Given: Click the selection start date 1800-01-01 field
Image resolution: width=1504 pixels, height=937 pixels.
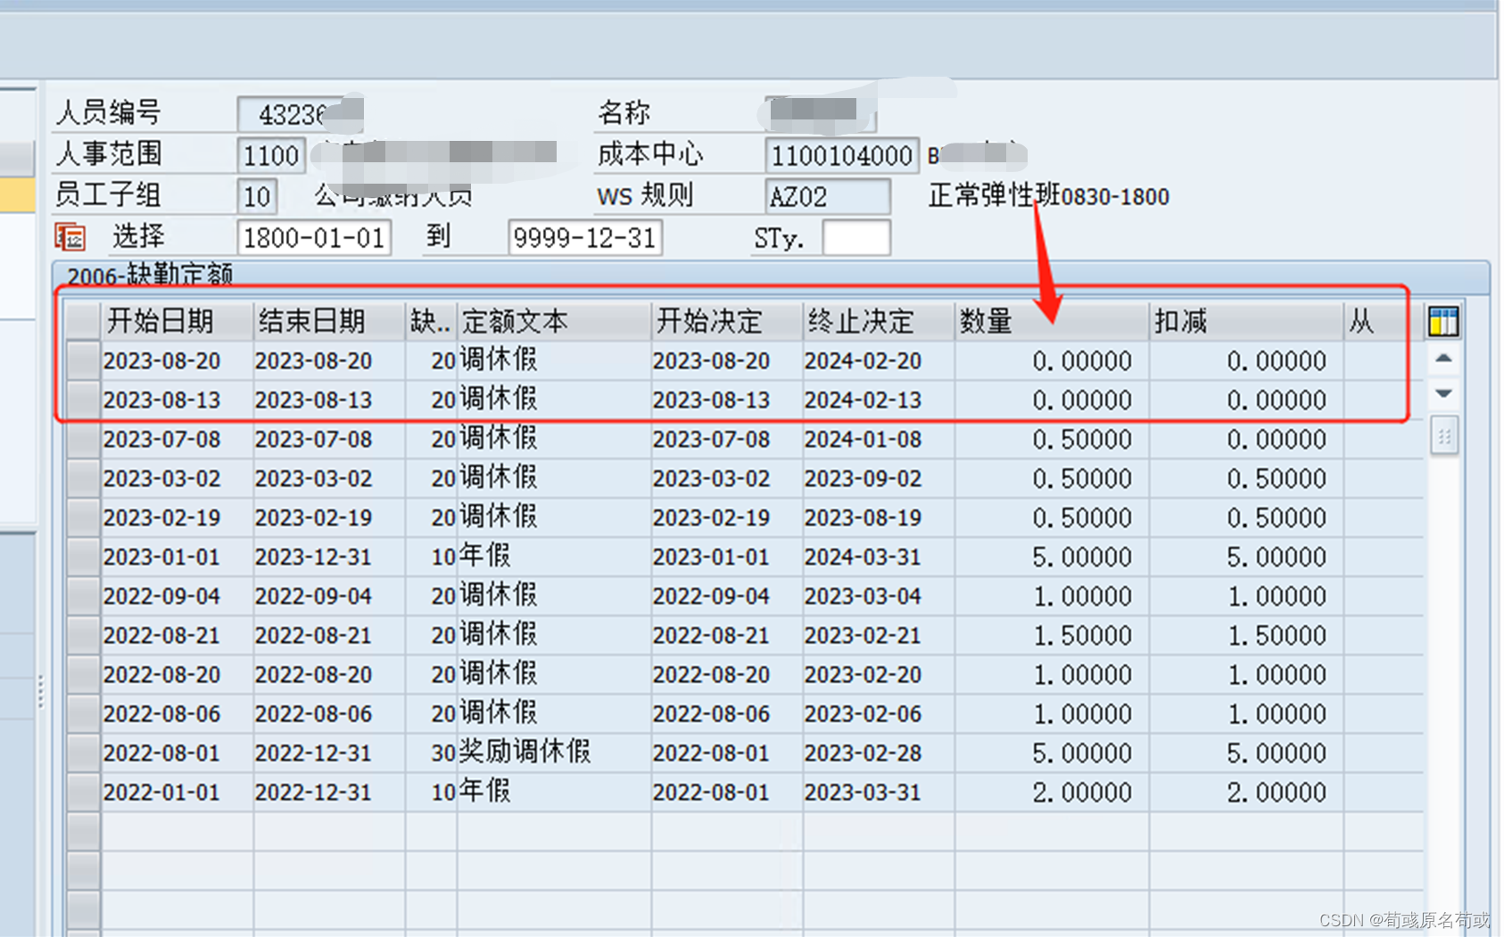Looking at the screenshot, I should (314, 238).
